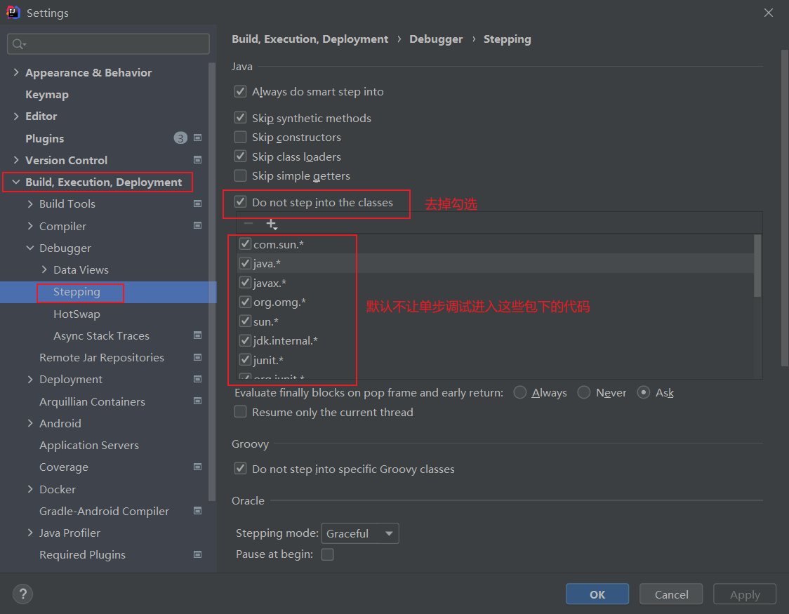
Task: Click the project-level icon beside Version Control
Action: tap(197, 160)
